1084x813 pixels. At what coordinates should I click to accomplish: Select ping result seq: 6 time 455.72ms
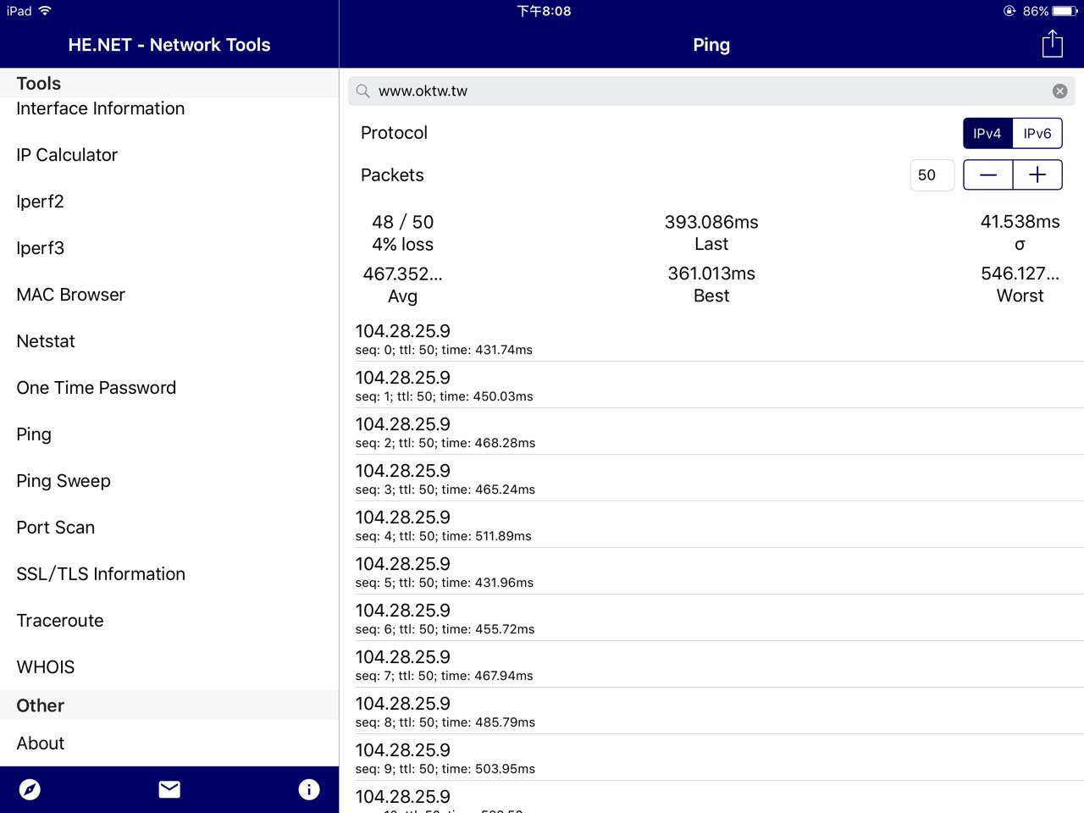(x=711, y=618)
